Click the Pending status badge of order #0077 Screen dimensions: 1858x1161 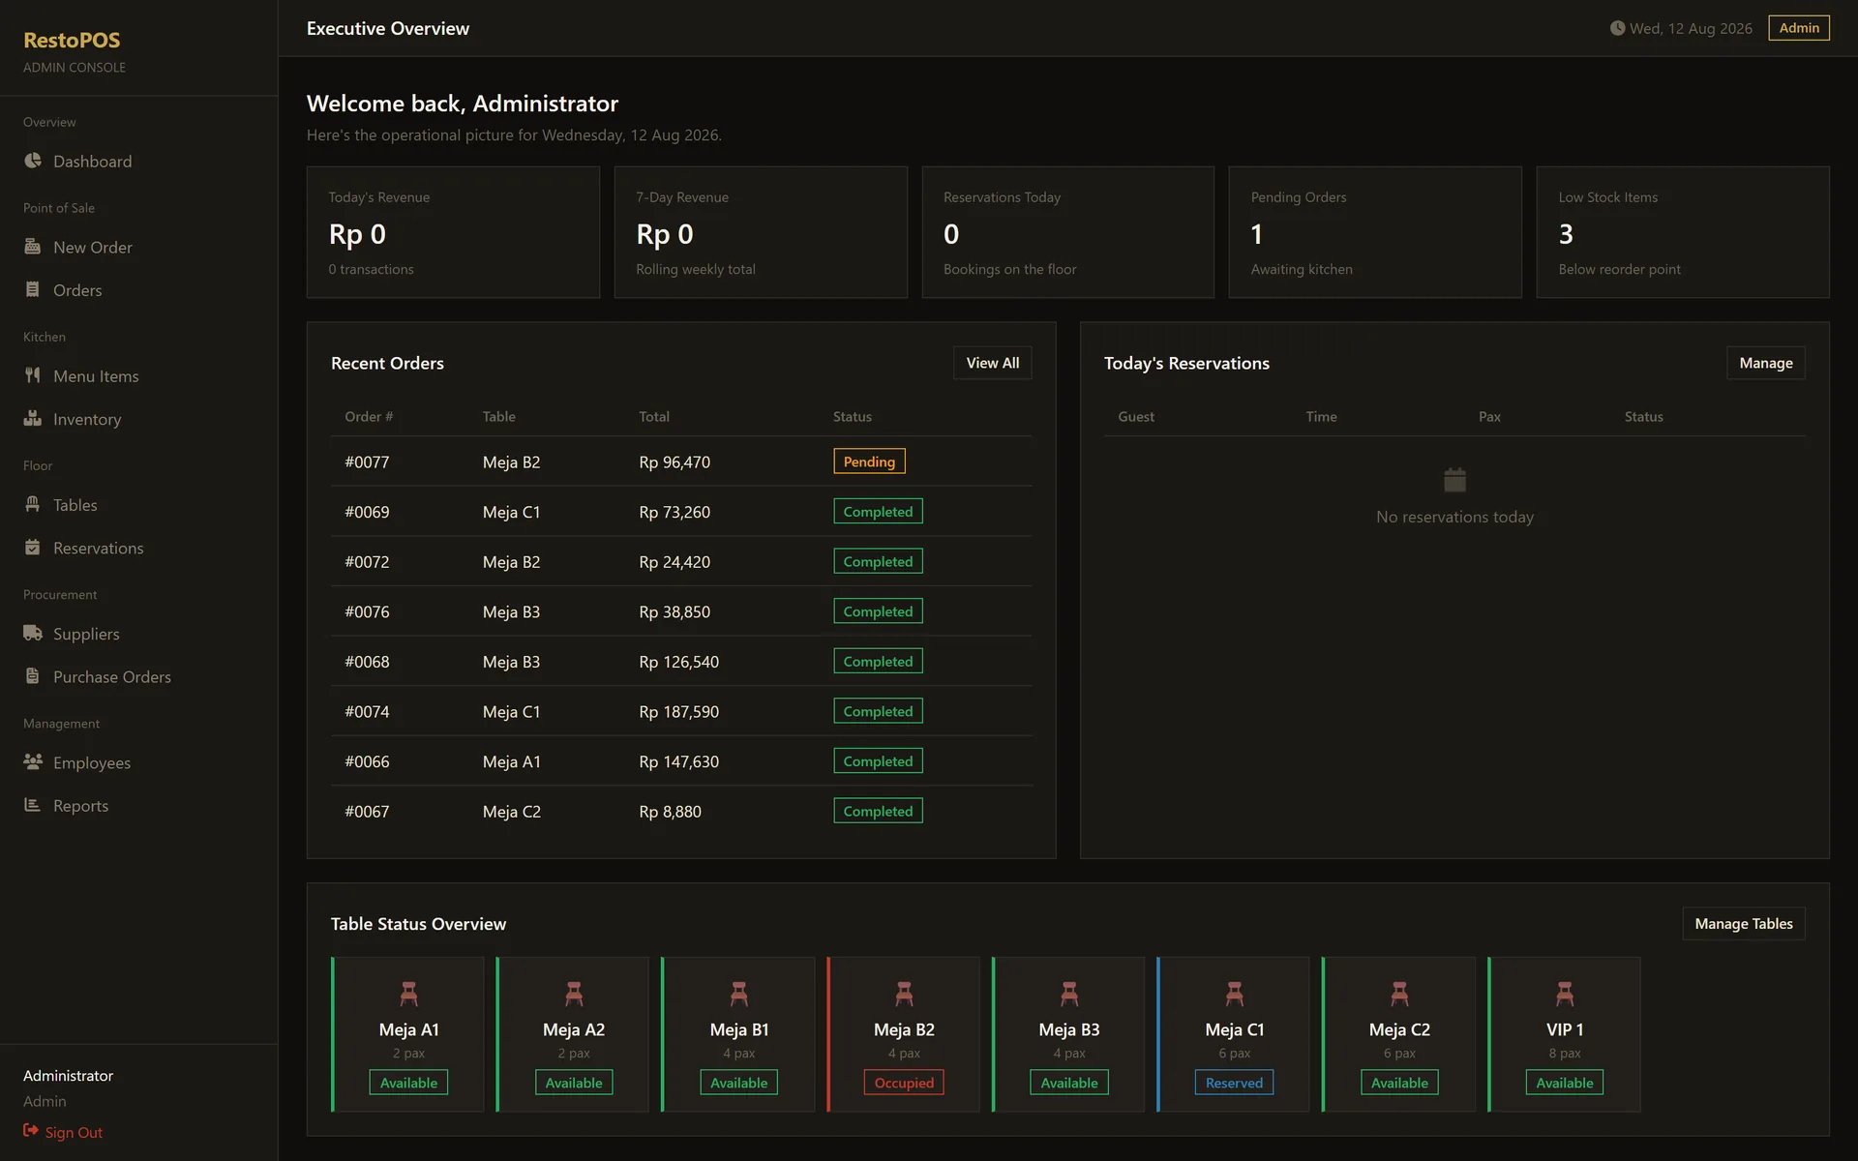(x=869, y=461)
